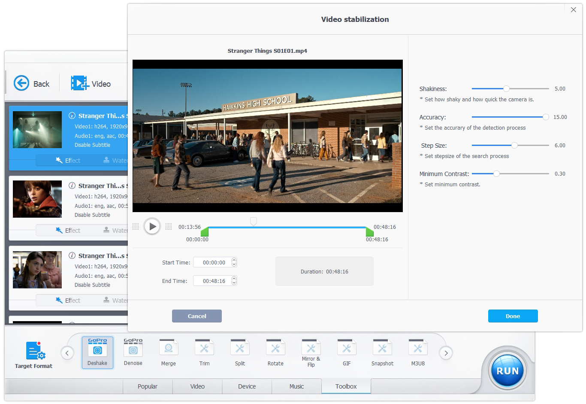Click the Start Time input field
The width and height of the screenshot is (586, 404).
point(215,262)
